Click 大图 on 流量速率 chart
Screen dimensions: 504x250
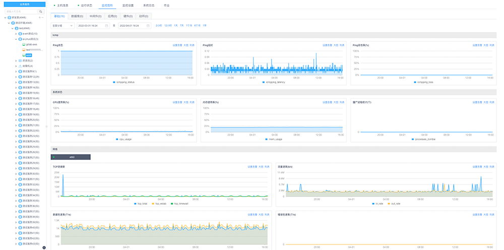[x=486, y=167]
